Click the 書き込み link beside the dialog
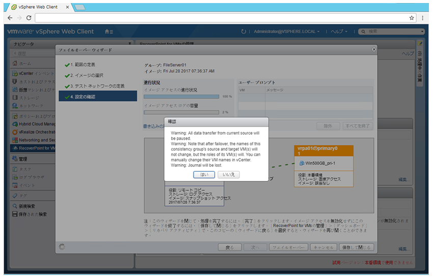This screenshot has height=277, width=433. (153, 126)
